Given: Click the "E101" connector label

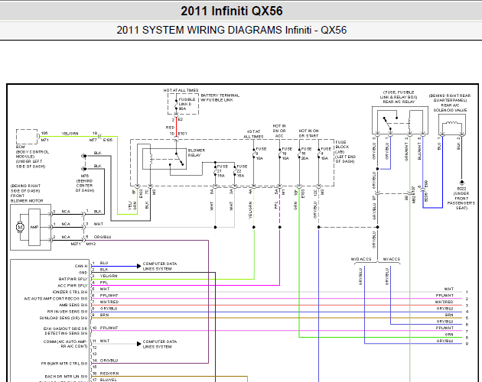Looking at the screenshot, I should click(x=182, y=134).
